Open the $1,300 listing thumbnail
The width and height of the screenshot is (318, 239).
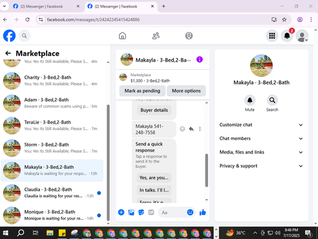pos(123,77)
